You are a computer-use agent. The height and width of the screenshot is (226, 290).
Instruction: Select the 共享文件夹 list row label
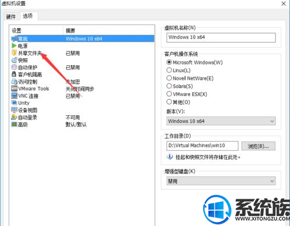30,53
